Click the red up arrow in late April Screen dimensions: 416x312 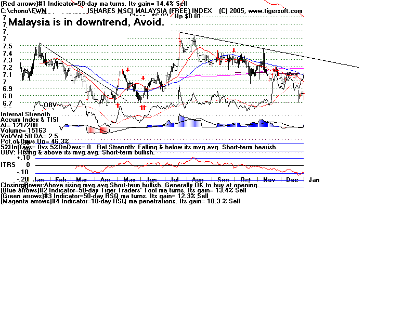click(x=118, y=105)
